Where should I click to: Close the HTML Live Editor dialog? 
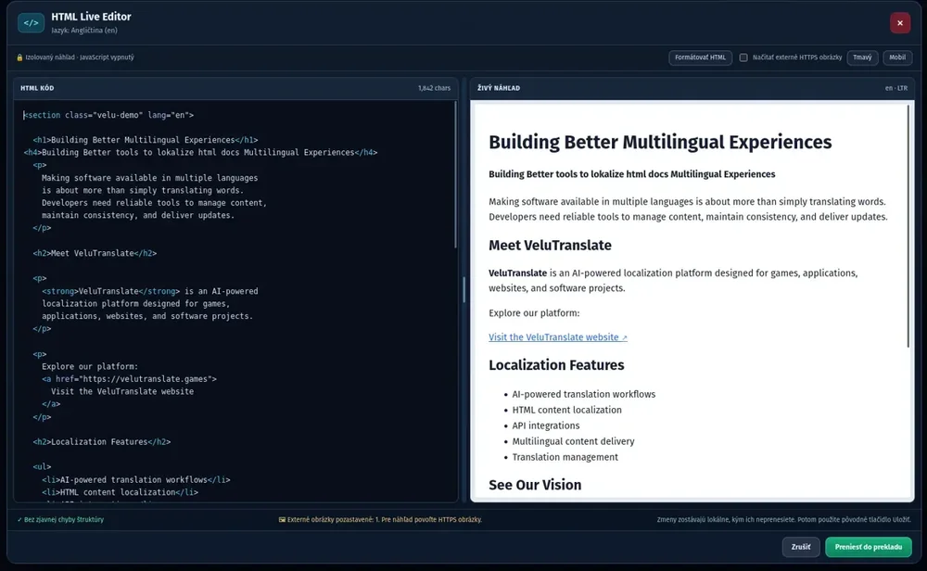tap(900, 23)
